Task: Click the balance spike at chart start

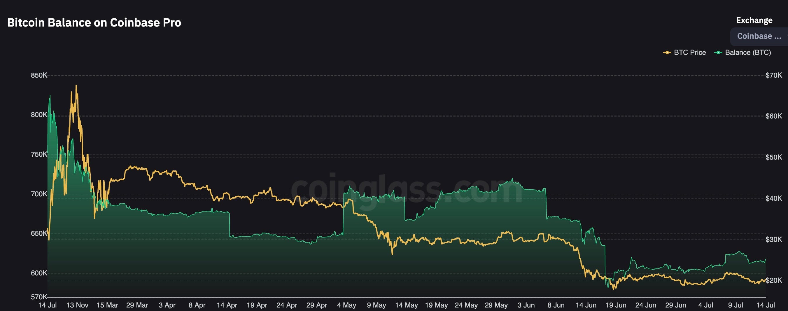Action: 50,96
